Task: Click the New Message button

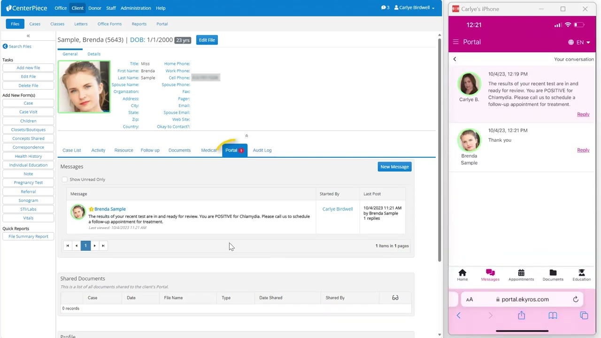Action: click(x=394, y=167)
